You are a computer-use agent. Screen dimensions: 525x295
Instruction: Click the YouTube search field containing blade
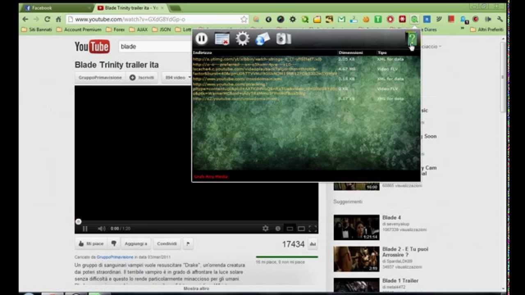(x=156, y=47)
